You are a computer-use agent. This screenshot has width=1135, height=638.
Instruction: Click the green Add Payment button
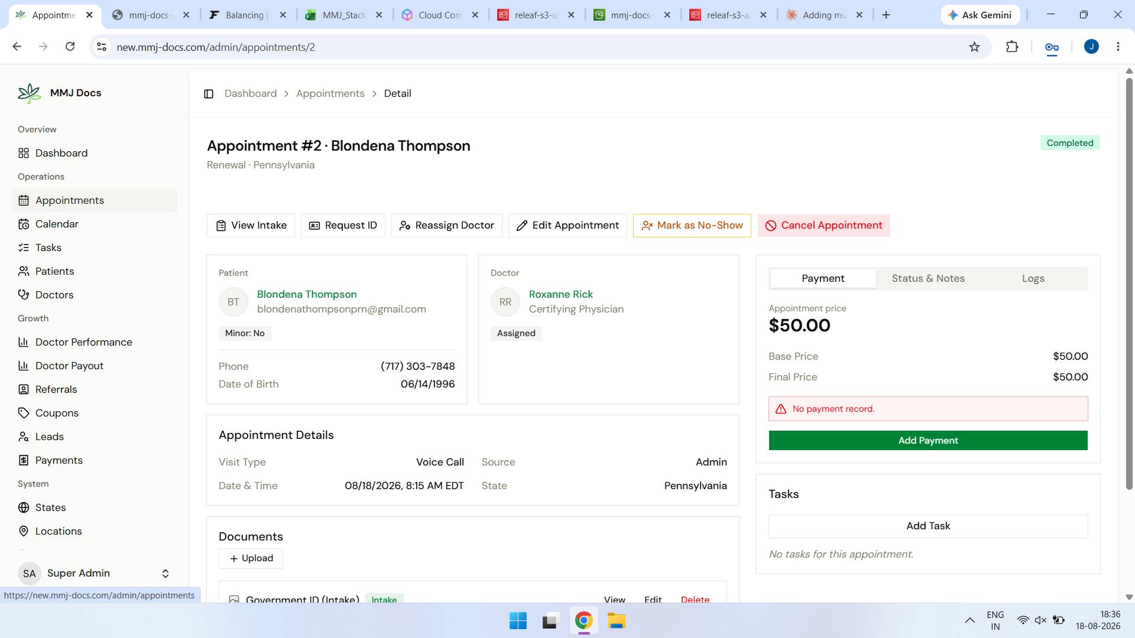tap(928, 440)
